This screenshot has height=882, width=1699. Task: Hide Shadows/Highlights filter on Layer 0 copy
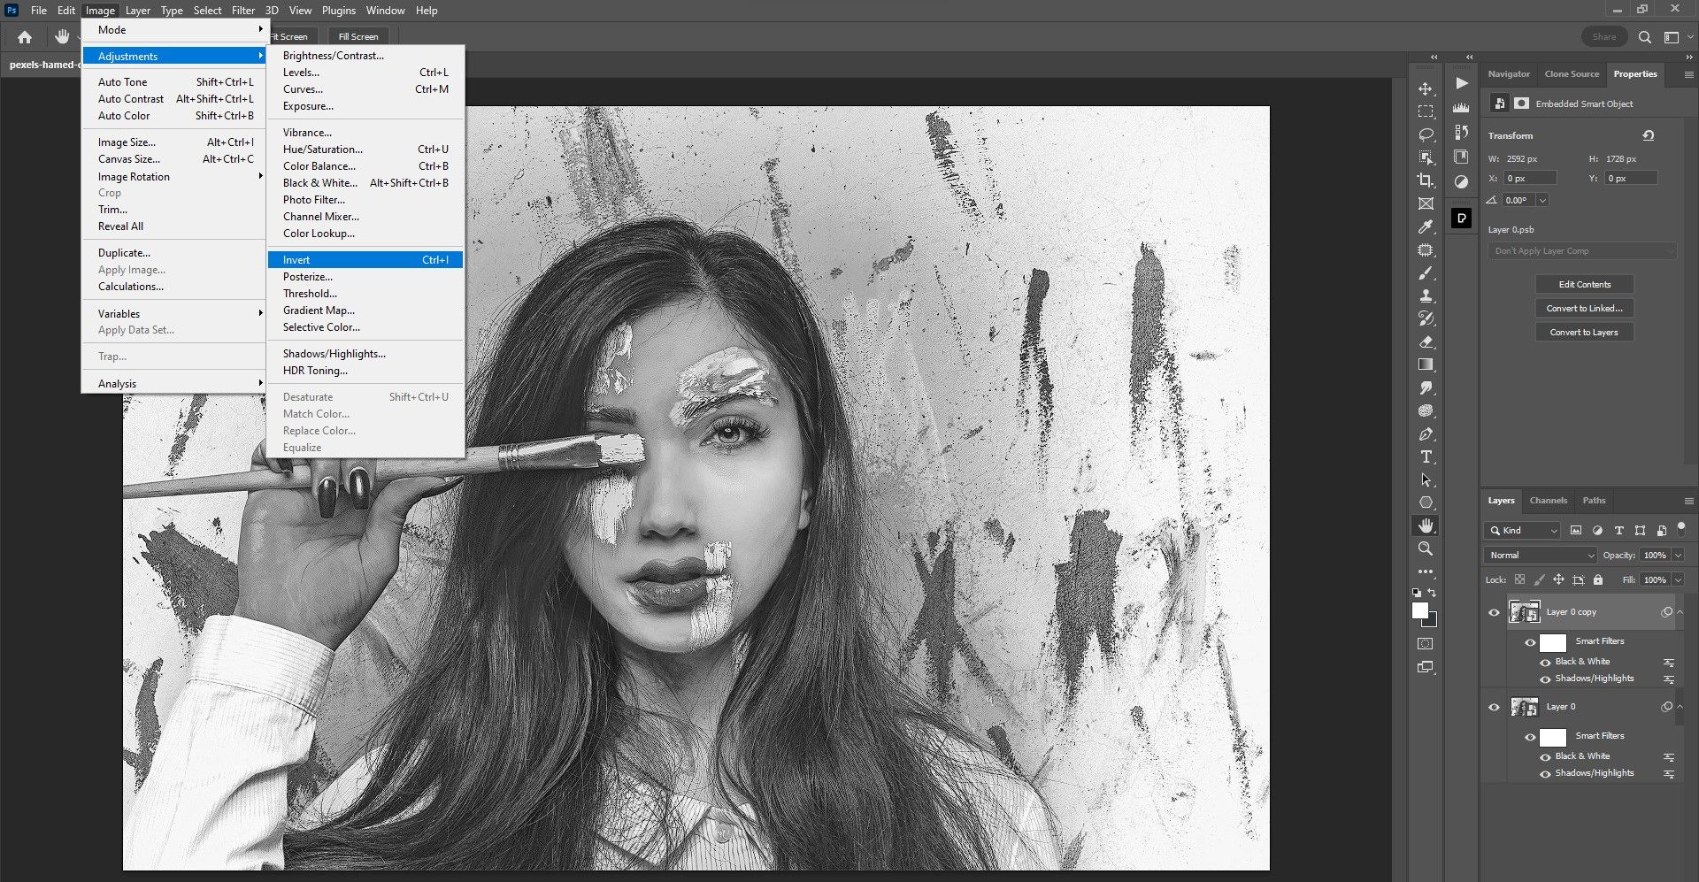[x=1545, y=679]
